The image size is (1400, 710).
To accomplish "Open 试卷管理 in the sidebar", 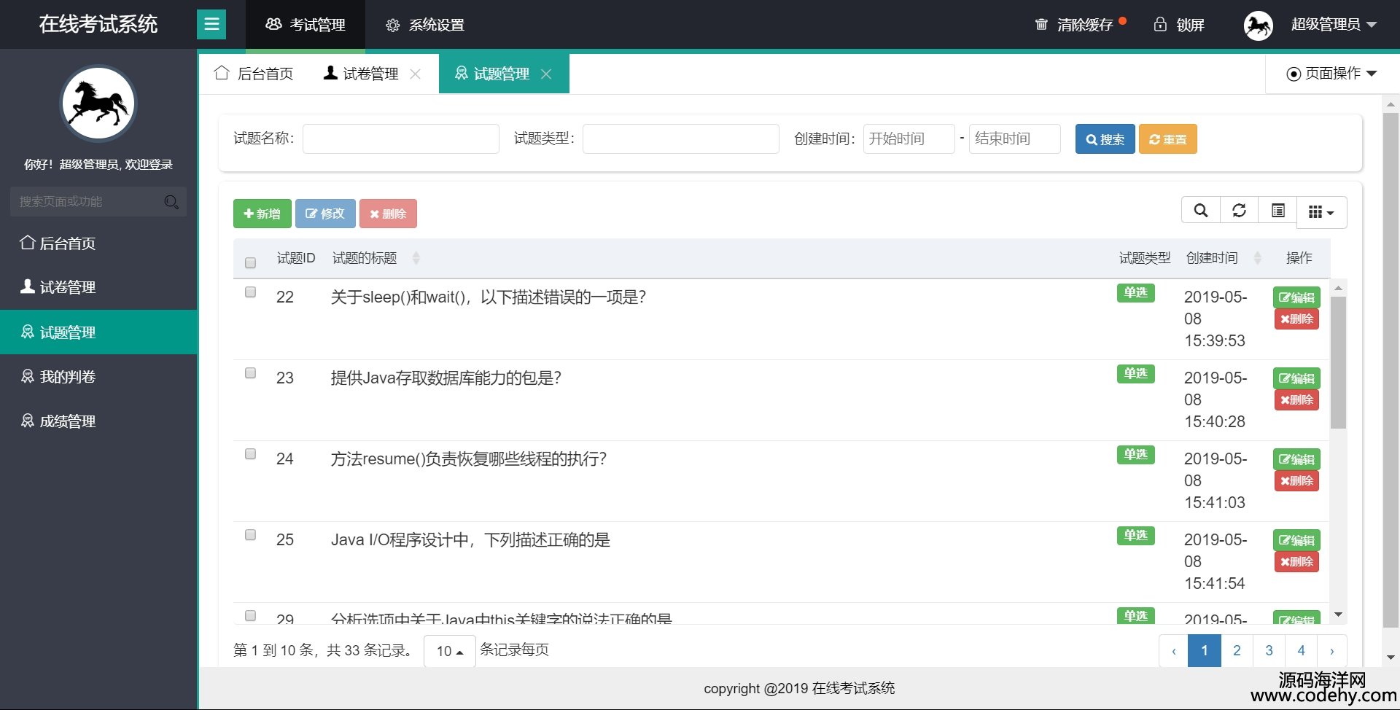I will (x=98, y=287).
